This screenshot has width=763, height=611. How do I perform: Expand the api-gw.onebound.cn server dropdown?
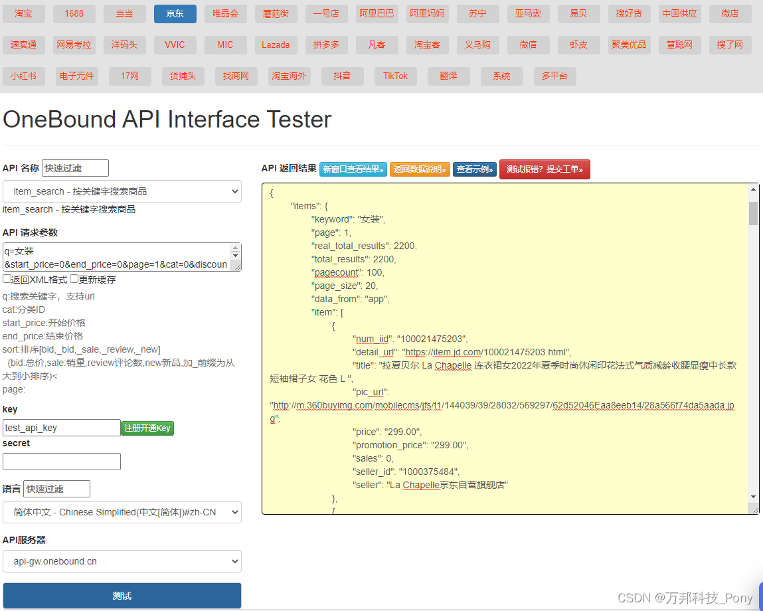point(122,561)
